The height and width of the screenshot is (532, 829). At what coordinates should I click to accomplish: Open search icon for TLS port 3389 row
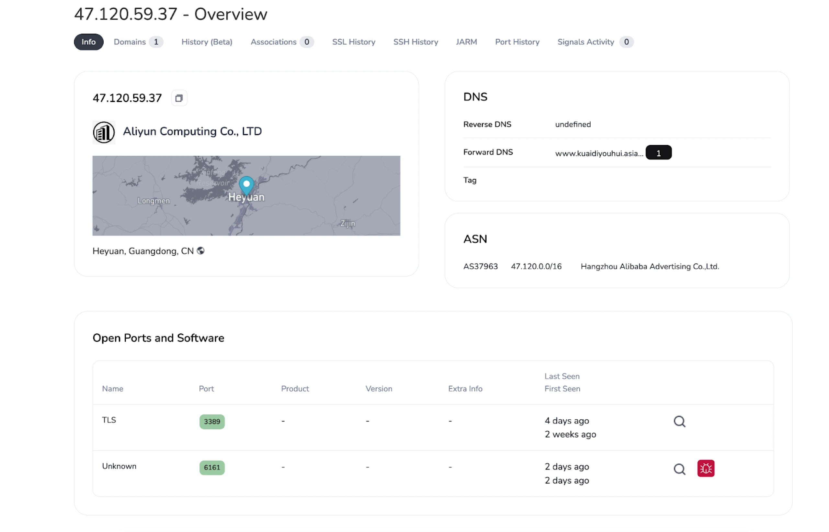679,421
